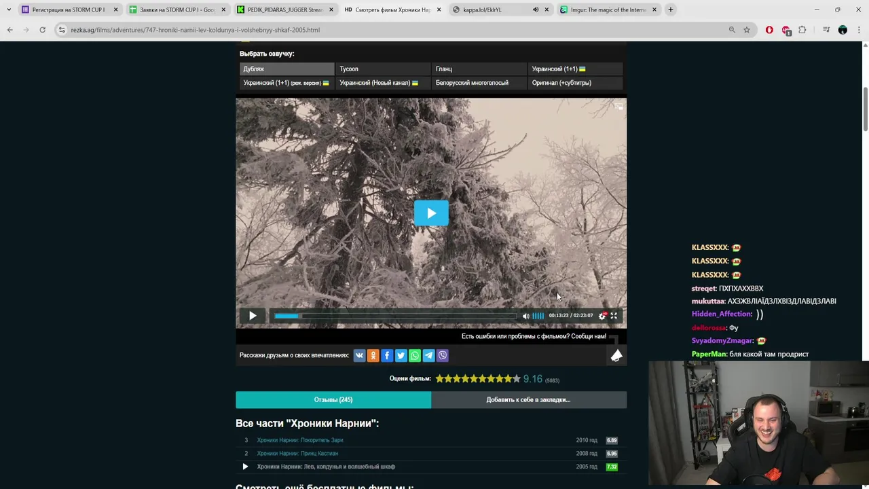Click Добавить к себе в закладки
The height and width of the screenshot is (489, 869).
(528, 399)
